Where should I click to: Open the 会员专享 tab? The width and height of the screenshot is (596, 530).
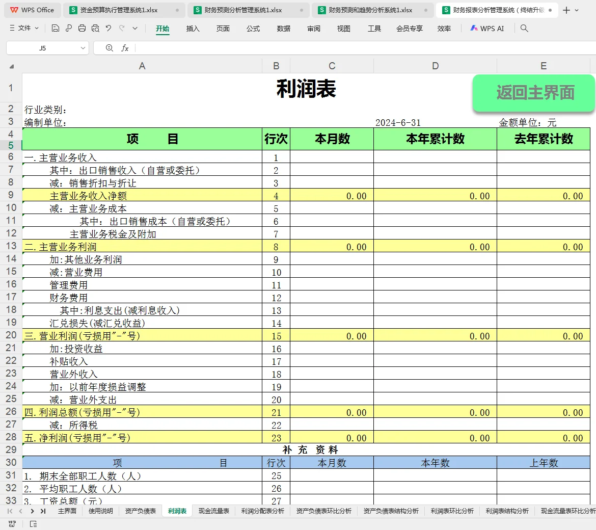(x=410, y=29)
